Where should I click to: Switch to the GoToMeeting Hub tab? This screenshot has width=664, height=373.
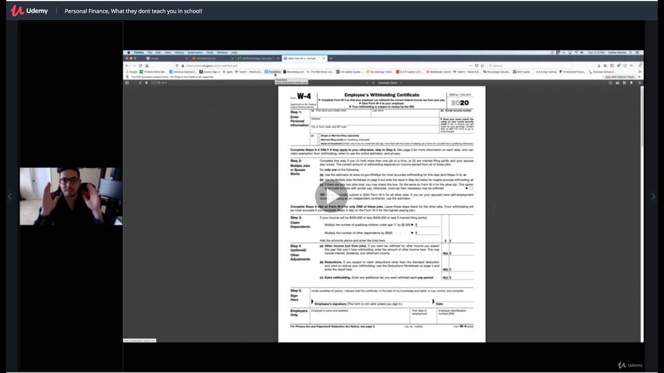213,59
